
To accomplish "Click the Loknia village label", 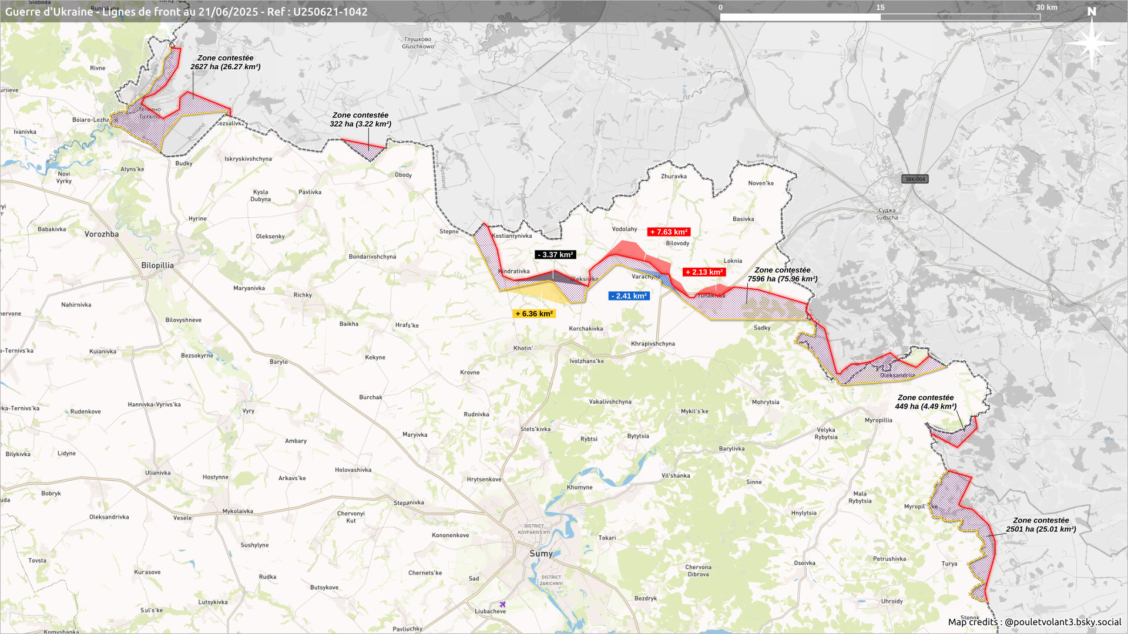I will pos(733,261).
